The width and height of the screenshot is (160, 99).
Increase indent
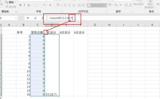click(x=83, y=5)
